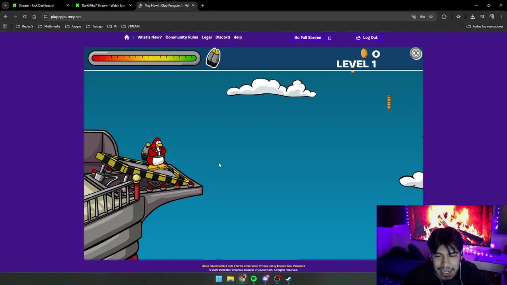Close the DarkMike7 Stream tab

[130, 6]
